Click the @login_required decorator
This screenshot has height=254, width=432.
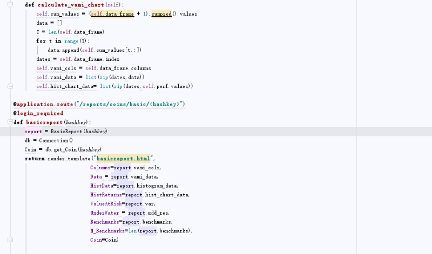point(38,113)
